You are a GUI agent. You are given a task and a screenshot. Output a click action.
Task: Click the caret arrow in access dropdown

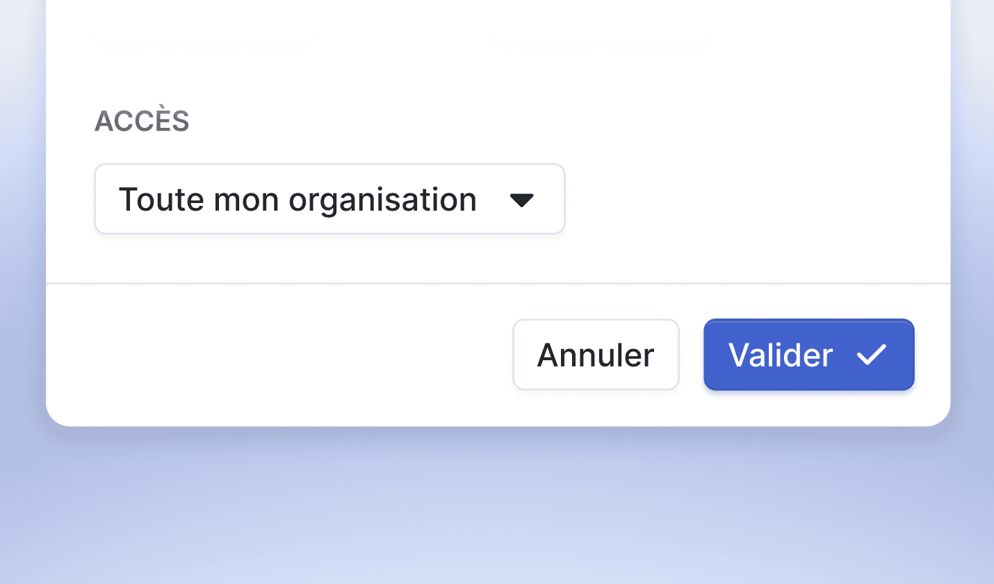[x=521, y=200]
